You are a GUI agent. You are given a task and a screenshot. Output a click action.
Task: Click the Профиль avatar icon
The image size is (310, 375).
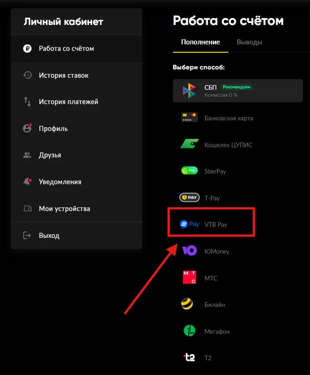[27, 128]
